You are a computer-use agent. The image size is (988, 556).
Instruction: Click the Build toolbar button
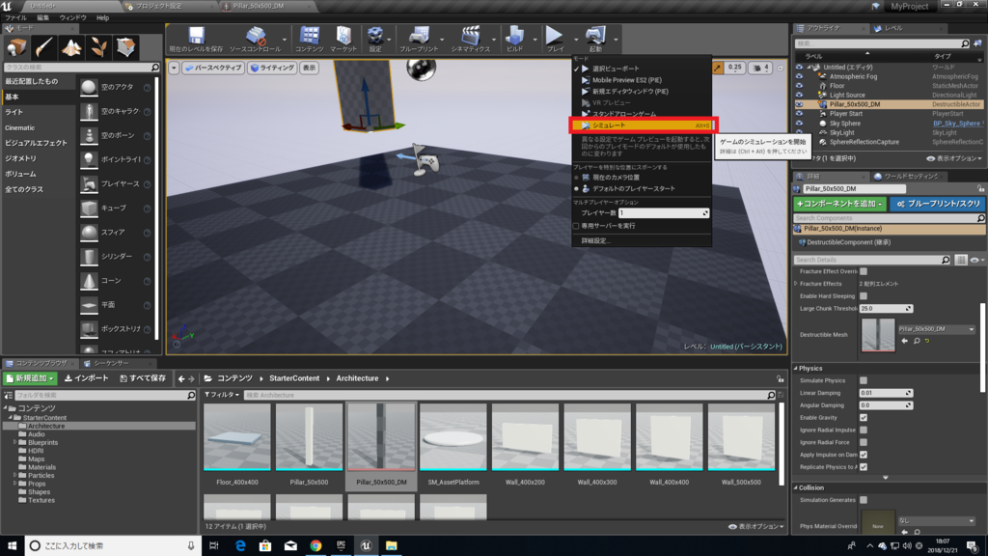coord(515,39)
